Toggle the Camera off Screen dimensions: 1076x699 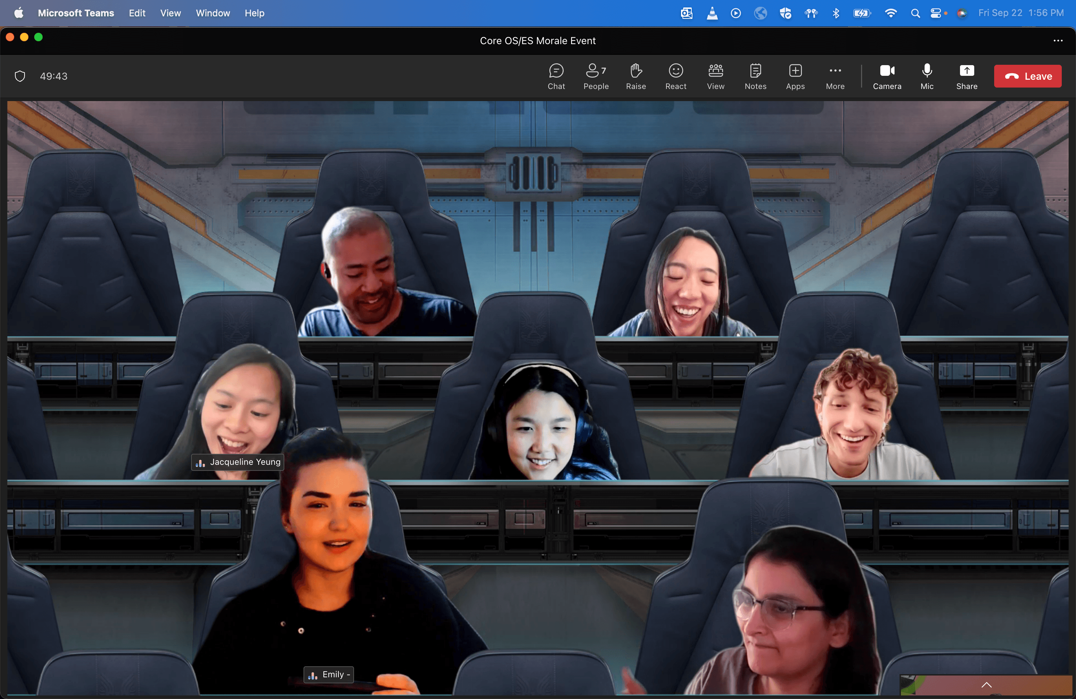click(x=887, y=77)
